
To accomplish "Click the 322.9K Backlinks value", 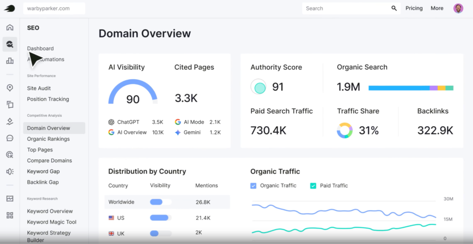I will (435, 130).
